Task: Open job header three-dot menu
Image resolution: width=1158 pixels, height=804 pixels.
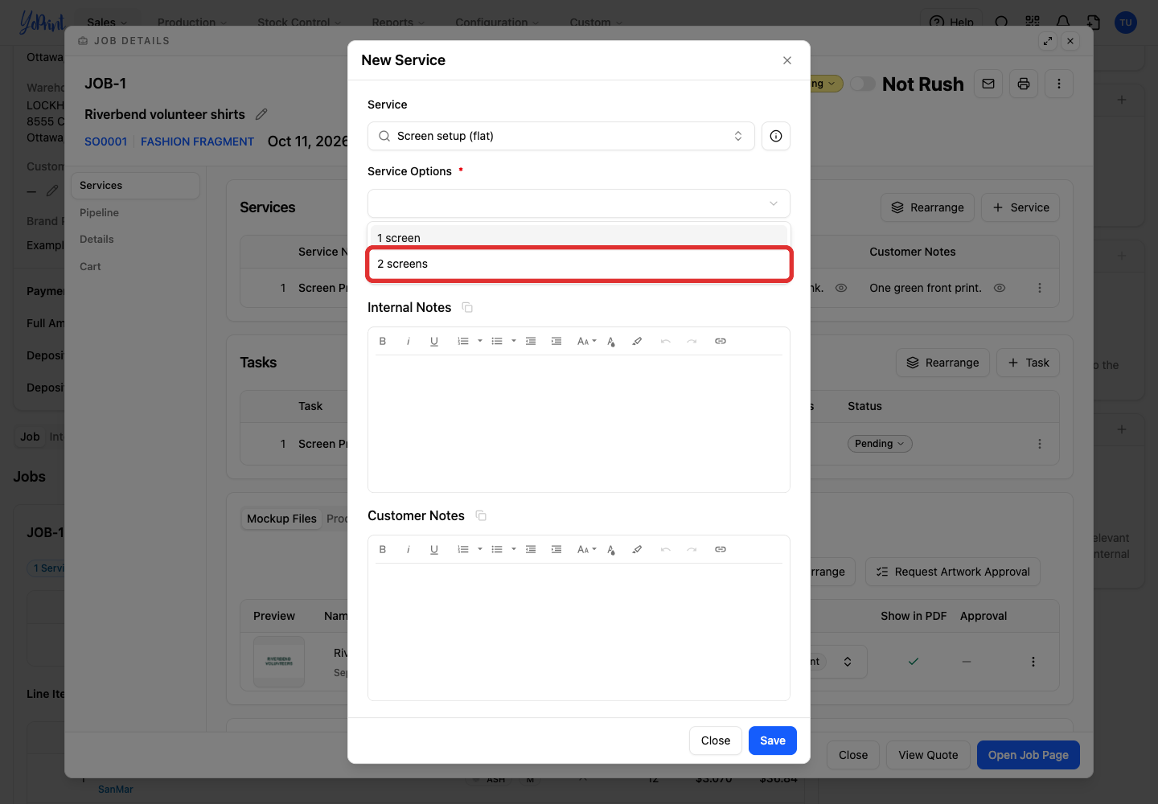Action: click(1059, 84)
